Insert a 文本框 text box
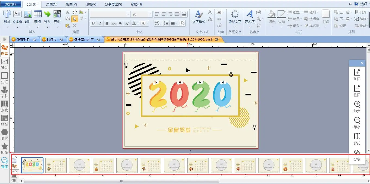The image size is (370, 184). pyautogui.click(x=17, y=17)
